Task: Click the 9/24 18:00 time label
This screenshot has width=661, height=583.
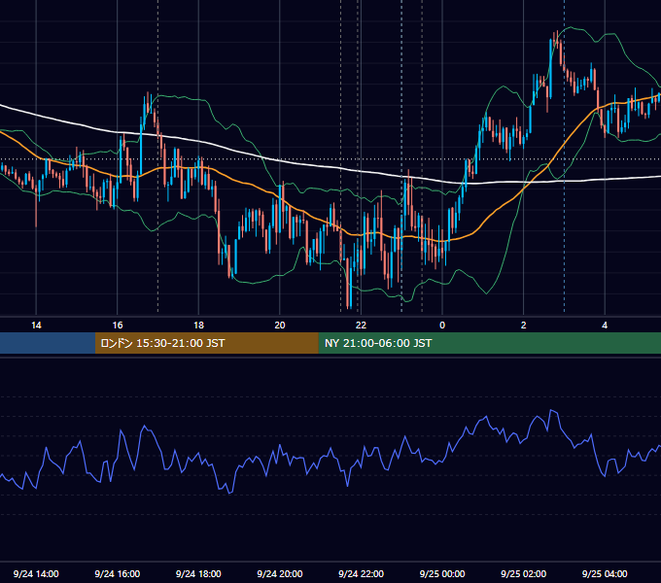Action: point(198,573)
